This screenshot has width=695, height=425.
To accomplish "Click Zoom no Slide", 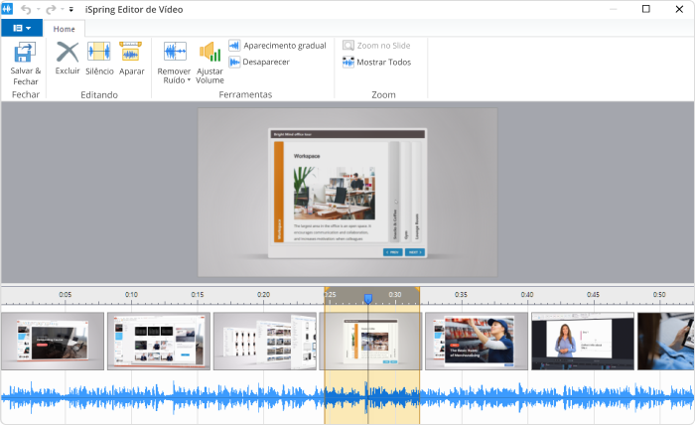I will click(x=376, y=46).
